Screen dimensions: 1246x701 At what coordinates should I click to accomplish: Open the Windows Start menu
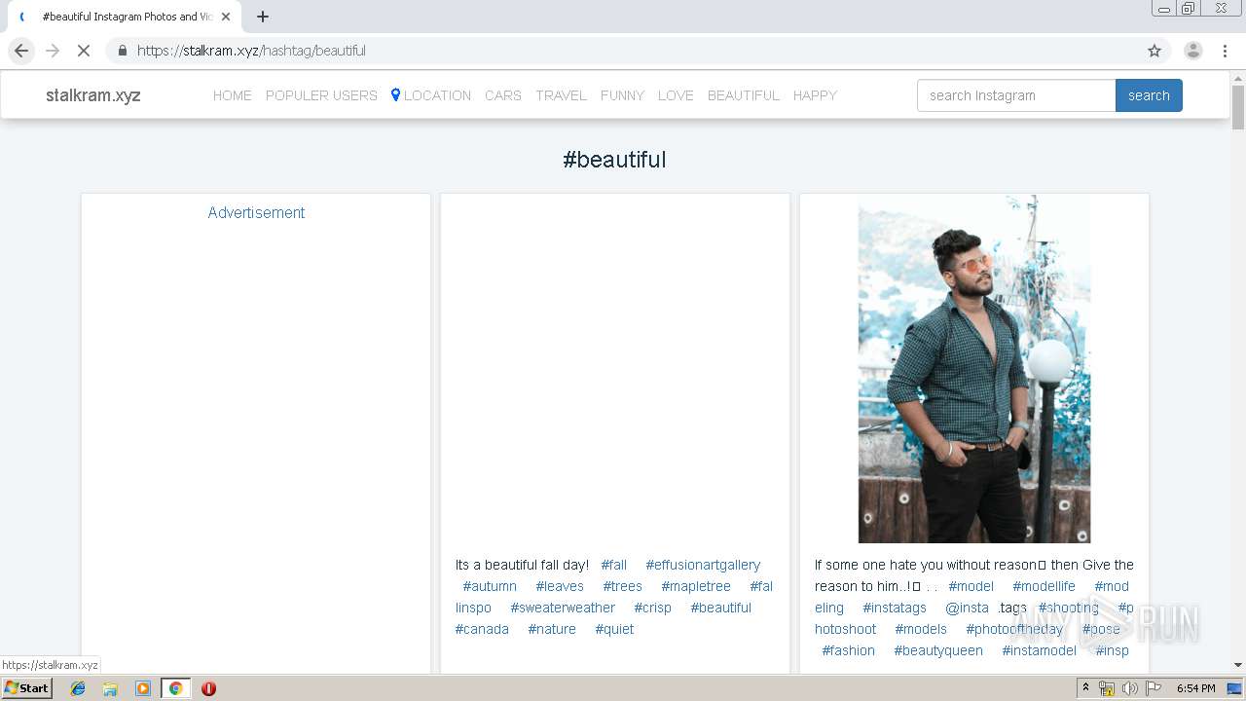pos(27,688)
